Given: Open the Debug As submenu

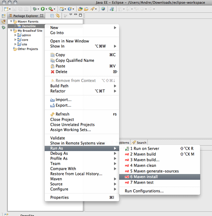Looking at the screenshot, I should (82, 154).
